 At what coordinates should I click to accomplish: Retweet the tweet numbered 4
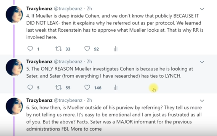click(59, 49)
